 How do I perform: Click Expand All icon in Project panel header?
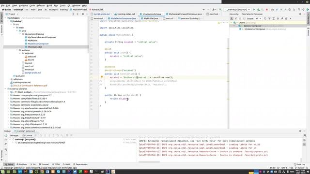73,14
